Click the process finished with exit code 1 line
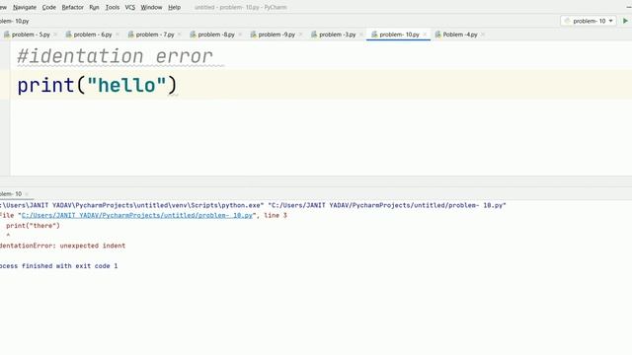 click(59, 266)
